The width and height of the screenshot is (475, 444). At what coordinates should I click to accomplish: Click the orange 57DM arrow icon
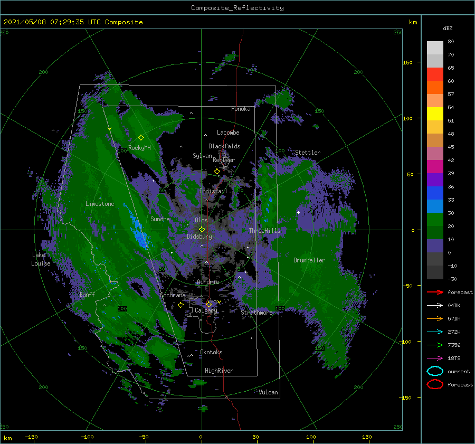[435, 318]
